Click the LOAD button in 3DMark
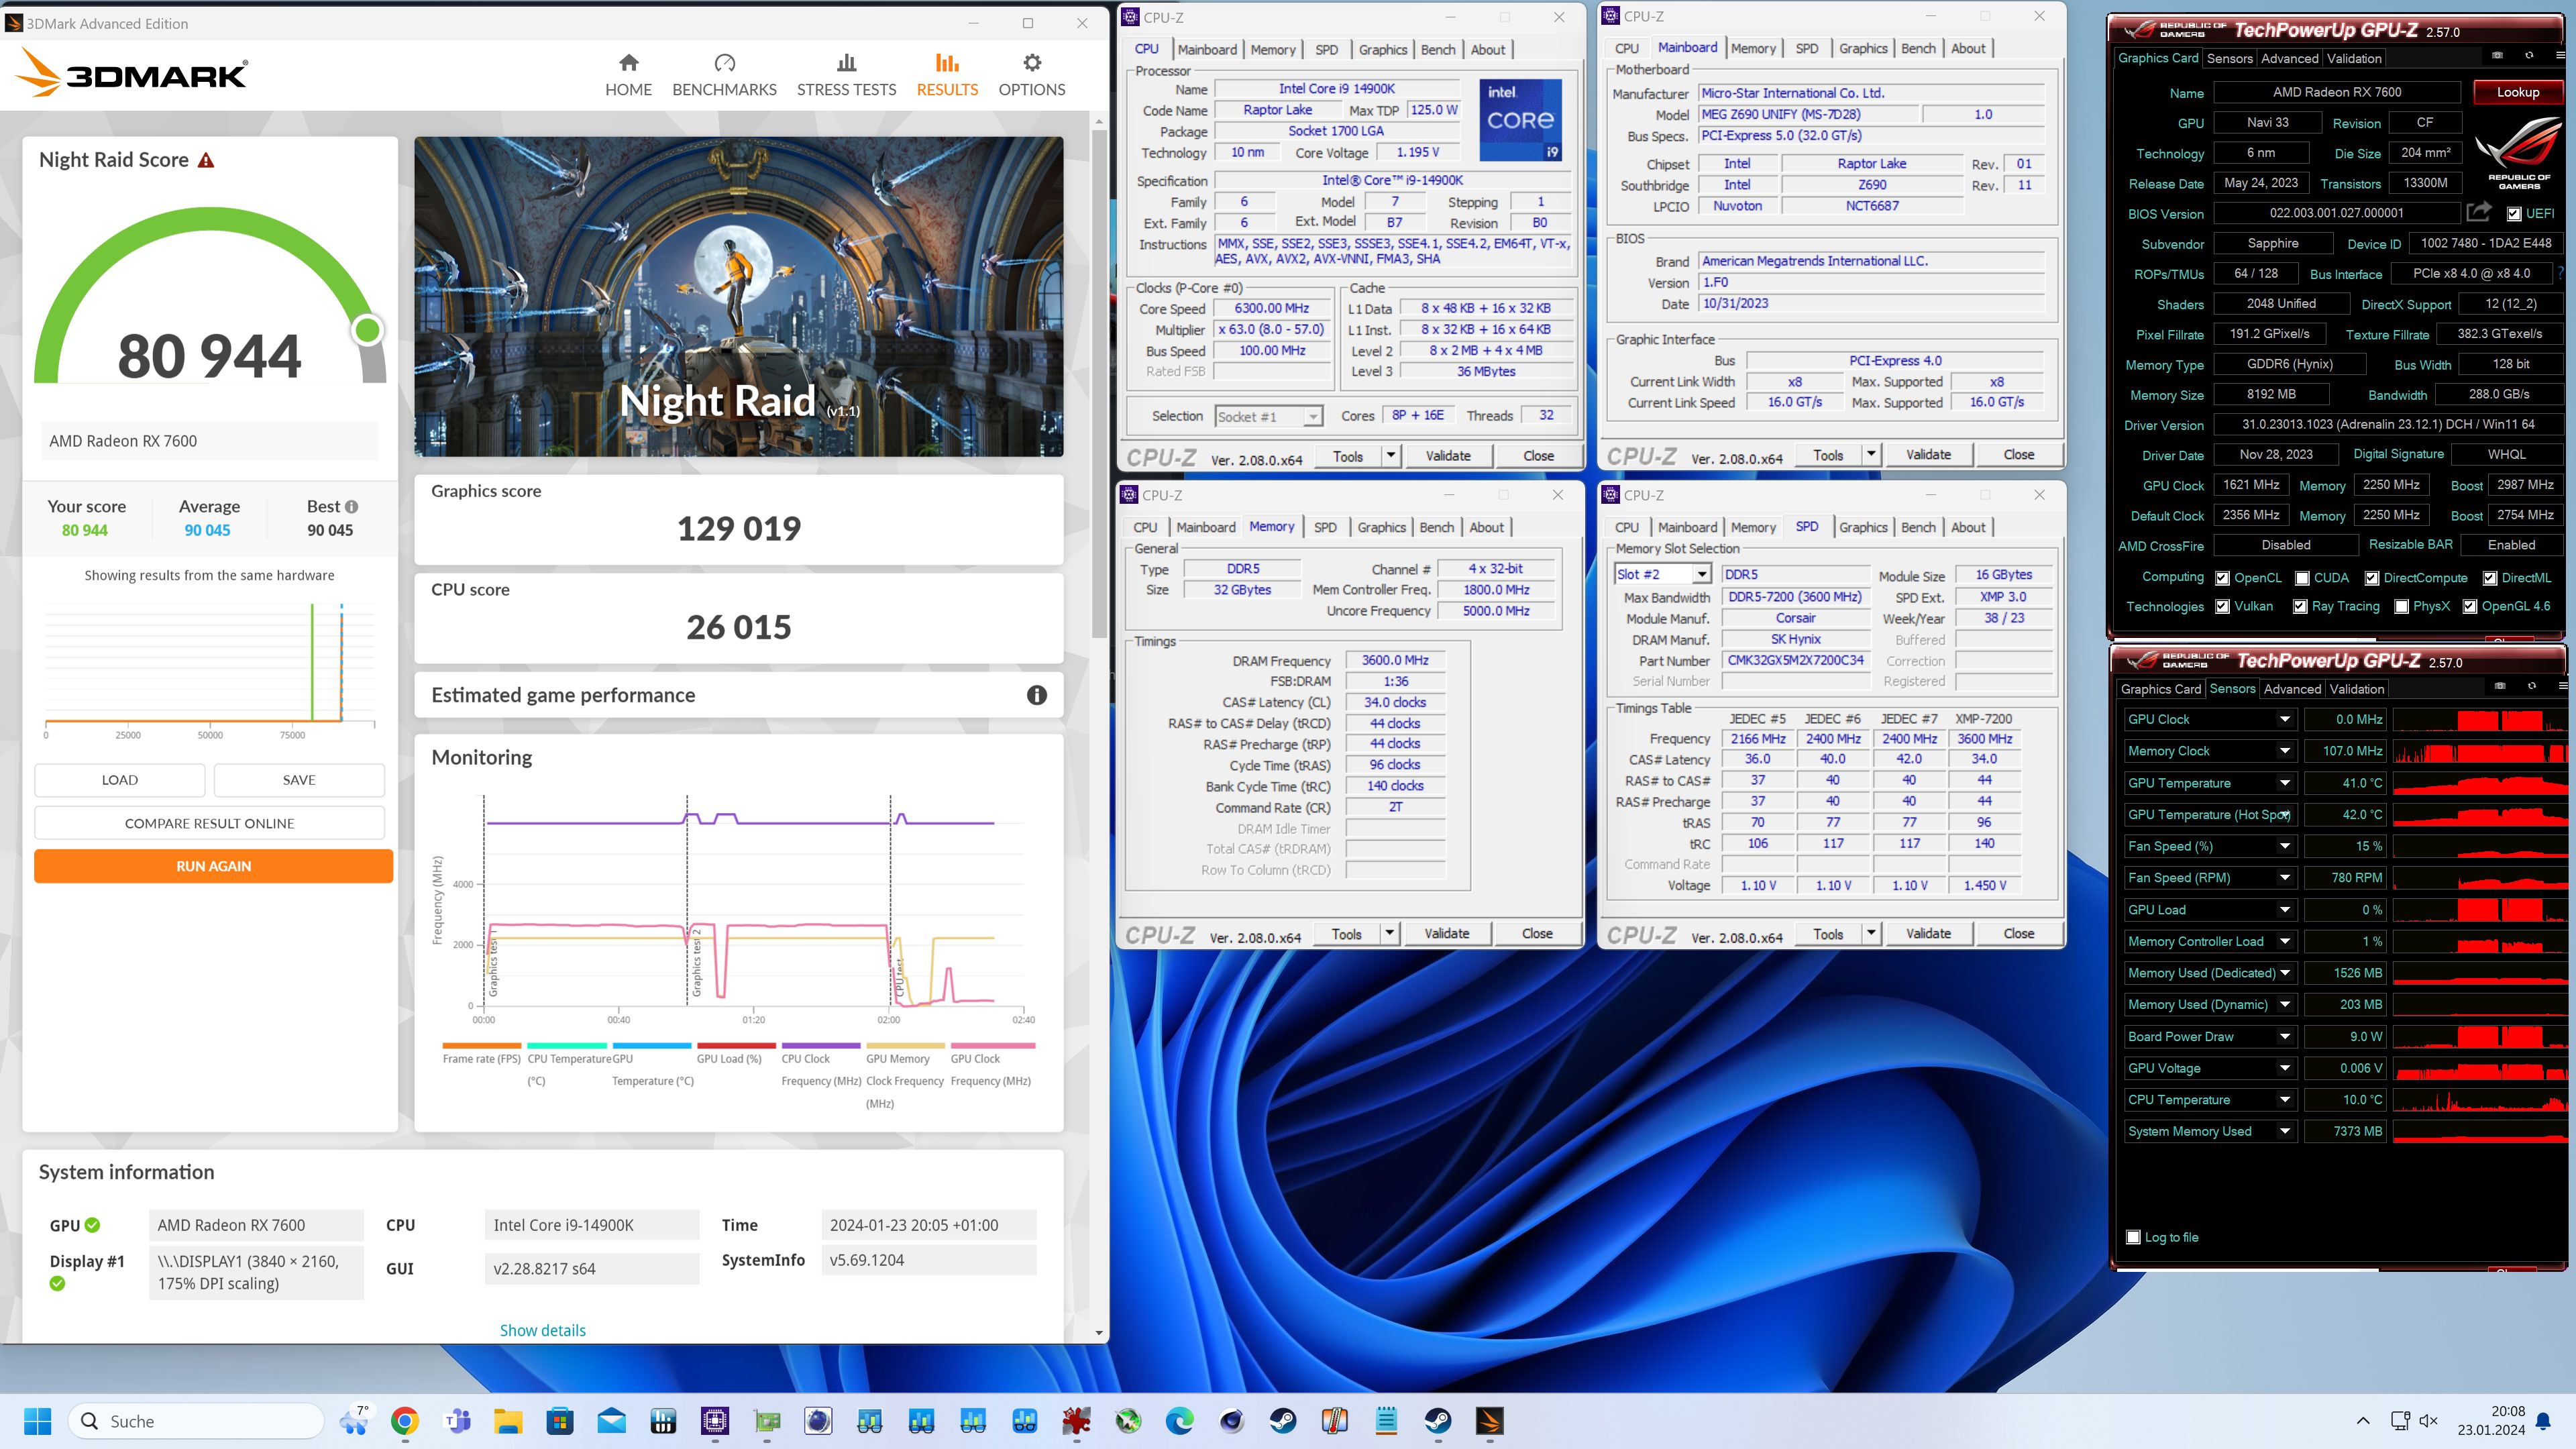2576x1449 pixels. (120, 780)
